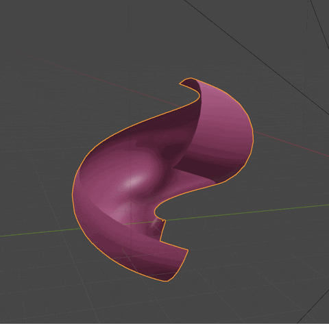Click the orange object origin dot
Image resolution: width=329 pixels, height=324 pixels.
(x=163, y=221)
